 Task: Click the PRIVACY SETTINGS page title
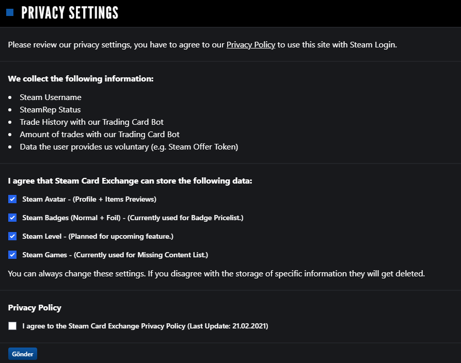pyautogui.click(x=70, y=13)
